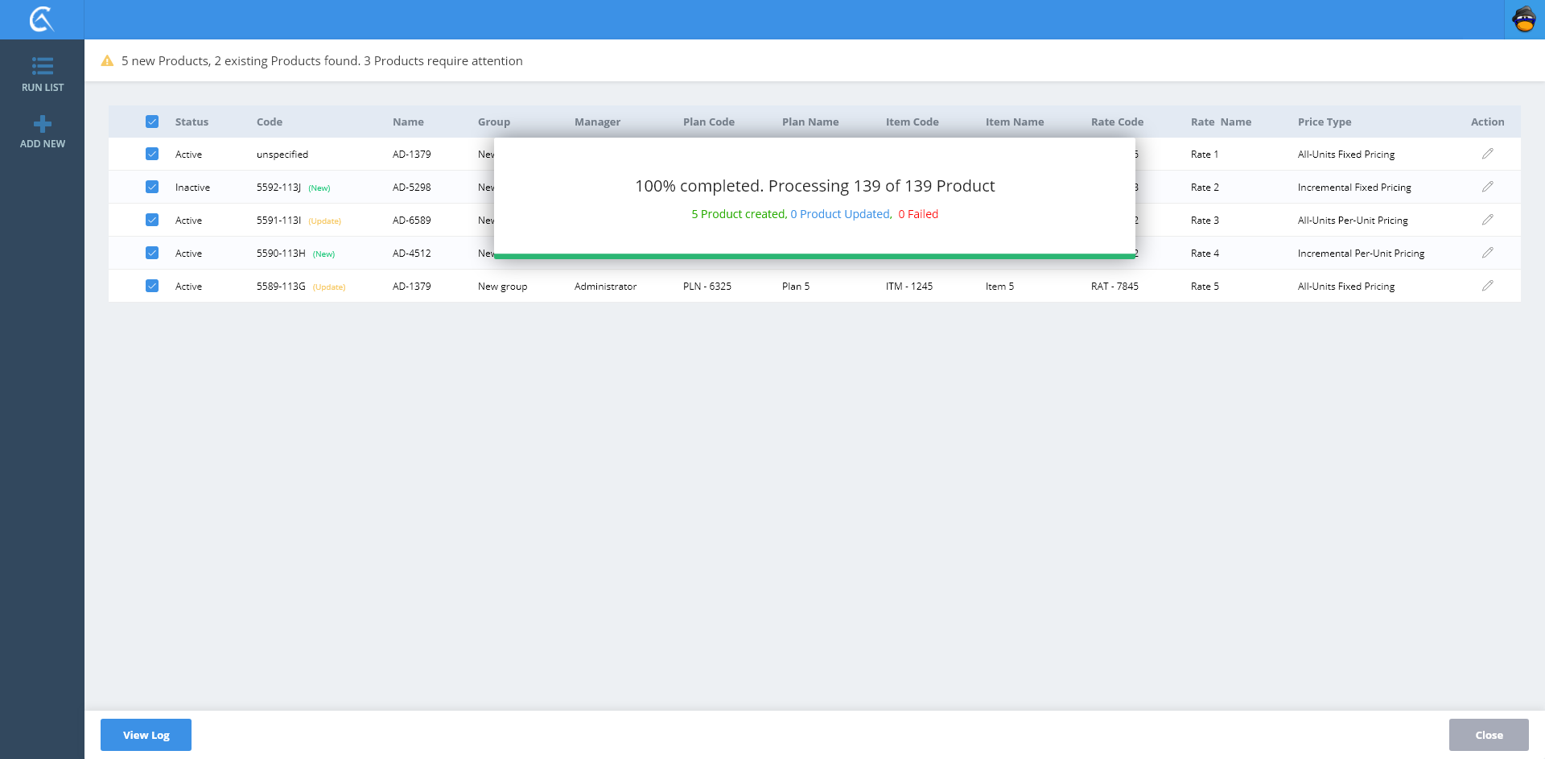
Task: Edit the Rate 3 row via pencil icon
Action: tap(1487, 220)
